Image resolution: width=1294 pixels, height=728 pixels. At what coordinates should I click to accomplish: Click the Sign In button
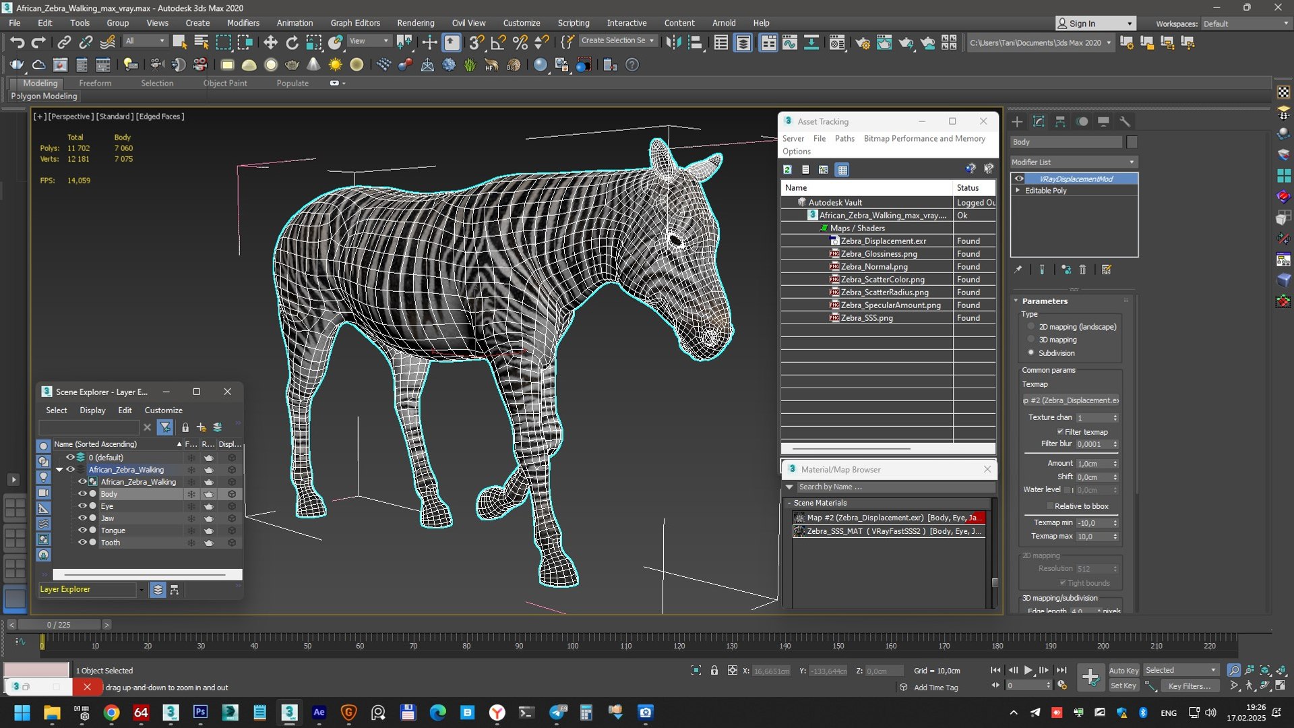[1095, 24]
